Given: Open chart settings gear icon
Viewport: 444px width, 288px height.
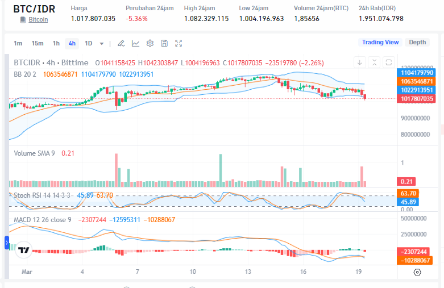Looking at the screenshot, I should pos(150,43).
